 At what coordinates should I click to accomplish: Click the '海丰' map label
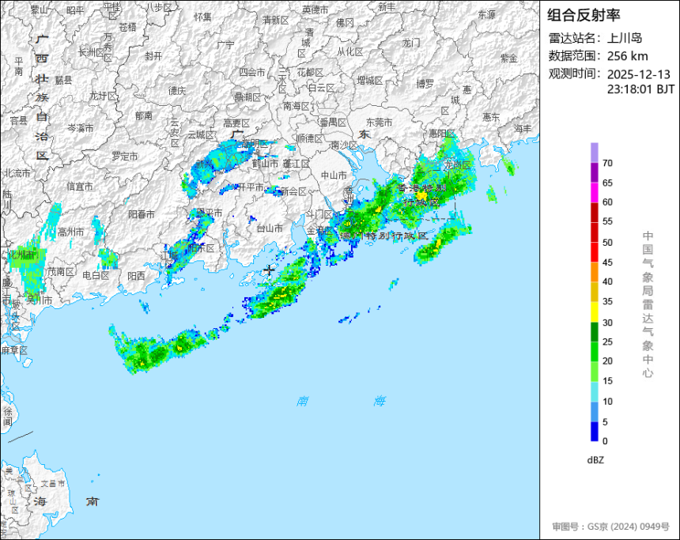tap(523, 128)
